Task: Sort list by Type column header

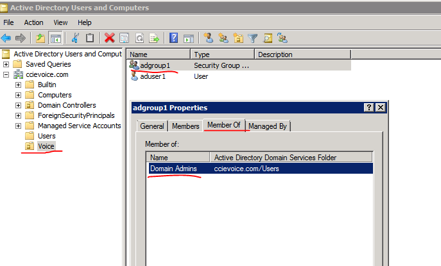Action: 223,54
